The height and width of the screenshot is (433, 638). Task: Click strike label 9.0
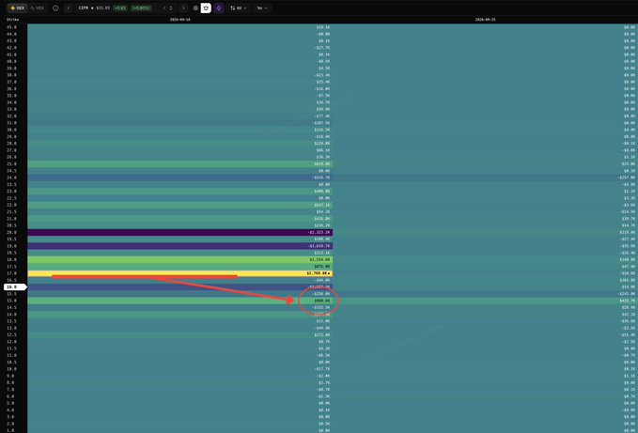coord(10,376)
